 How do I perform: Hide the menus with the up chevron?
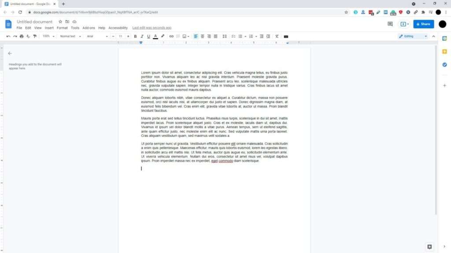click(x=433, y=36)
